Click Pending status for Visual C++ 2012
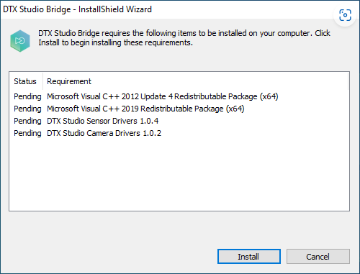Image resolution: width=360 pixels, height=274 pixels. 27,96
